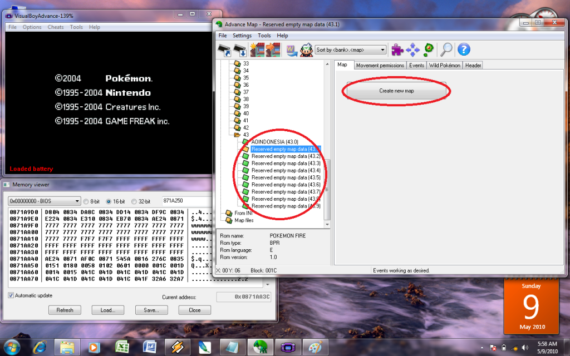Open Tools menu in Advance Map
Viewport: 570px width, 356px height.
264,36
